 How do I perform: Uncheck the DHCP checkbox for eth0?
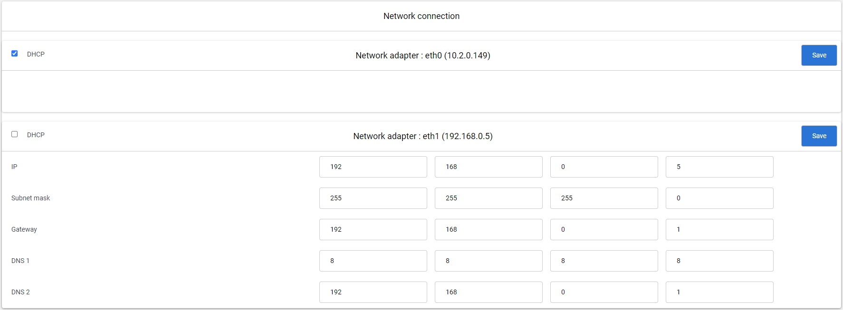[15, 54]
